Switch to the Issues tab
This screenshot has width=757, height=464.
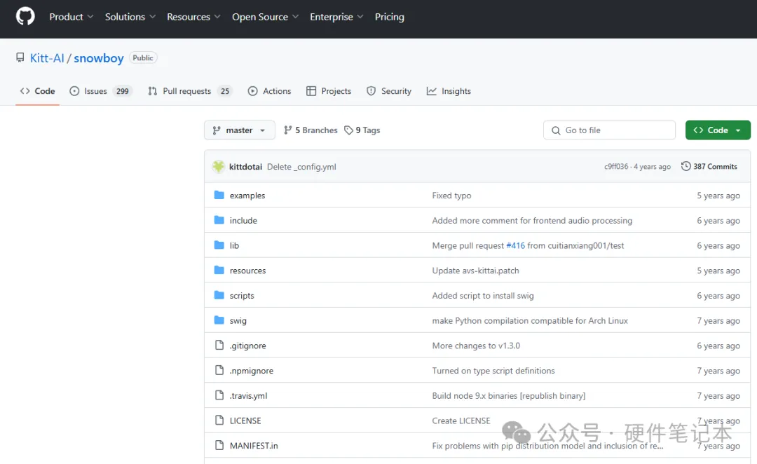(x=100, y=91)
